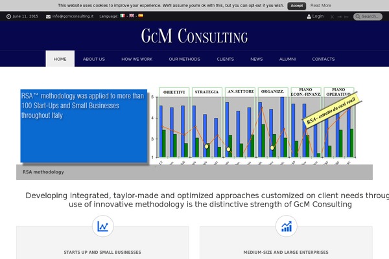Click the RSA methodology chart slide image
This screenshot has height=259, width=389.
click(257, 125)
